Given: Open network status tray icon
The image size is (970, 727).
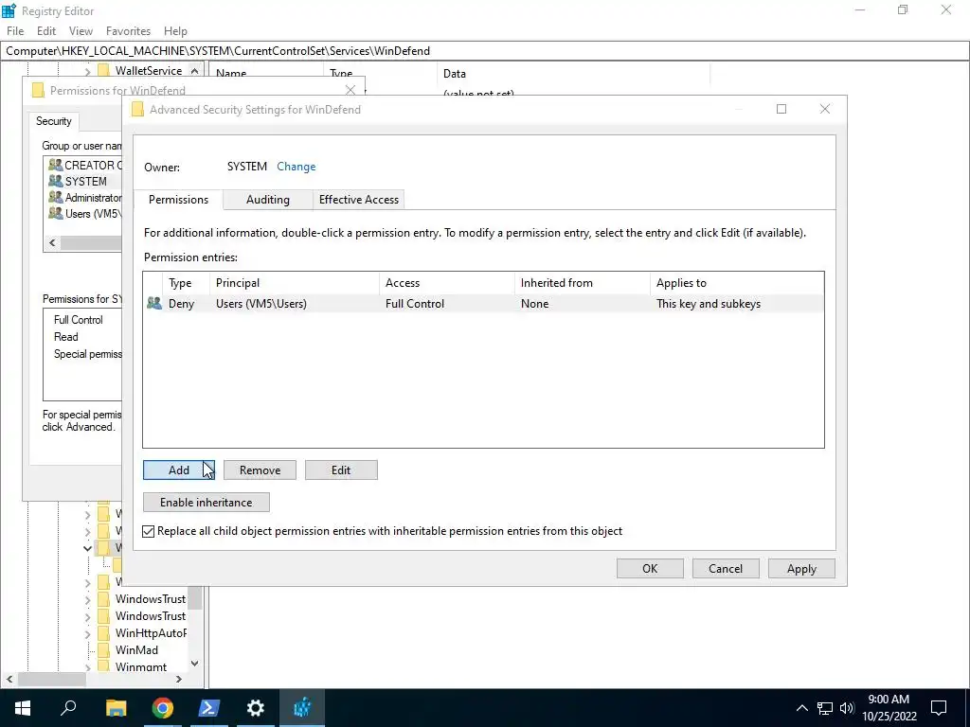Looking at the screenshot, I should [825, 708].
